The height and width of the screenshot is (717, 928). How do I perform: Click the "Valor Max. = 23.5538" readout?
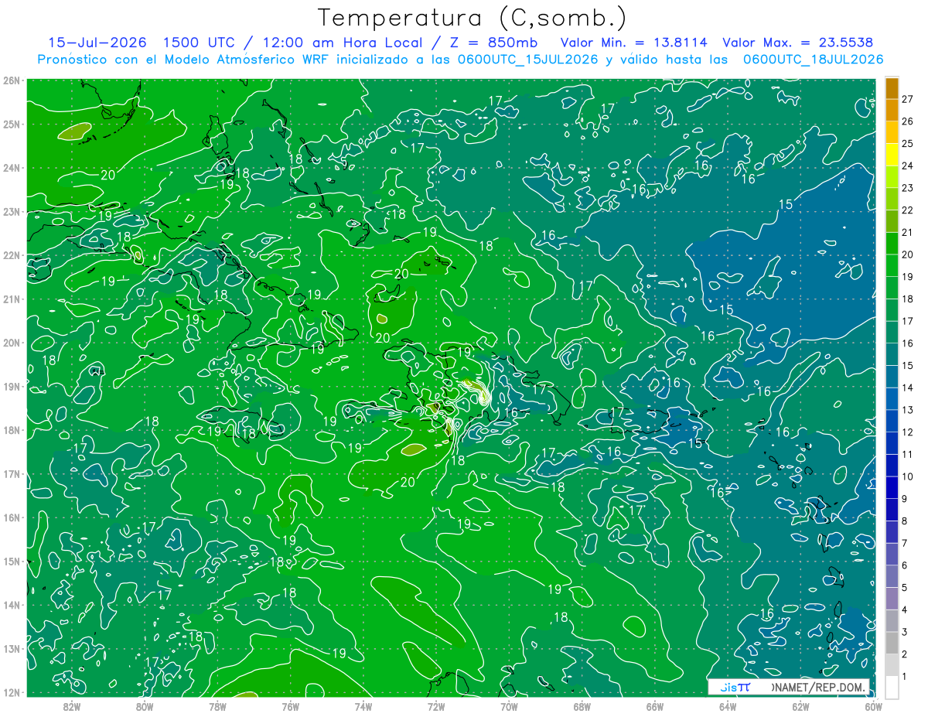pos(798,43)
